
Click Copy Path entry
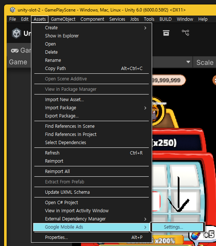92,69
